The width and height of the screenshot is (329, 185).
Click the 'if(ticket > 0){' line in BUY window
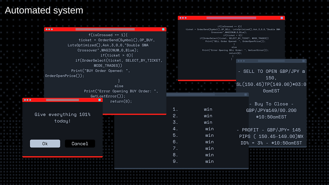pos(117,55)
